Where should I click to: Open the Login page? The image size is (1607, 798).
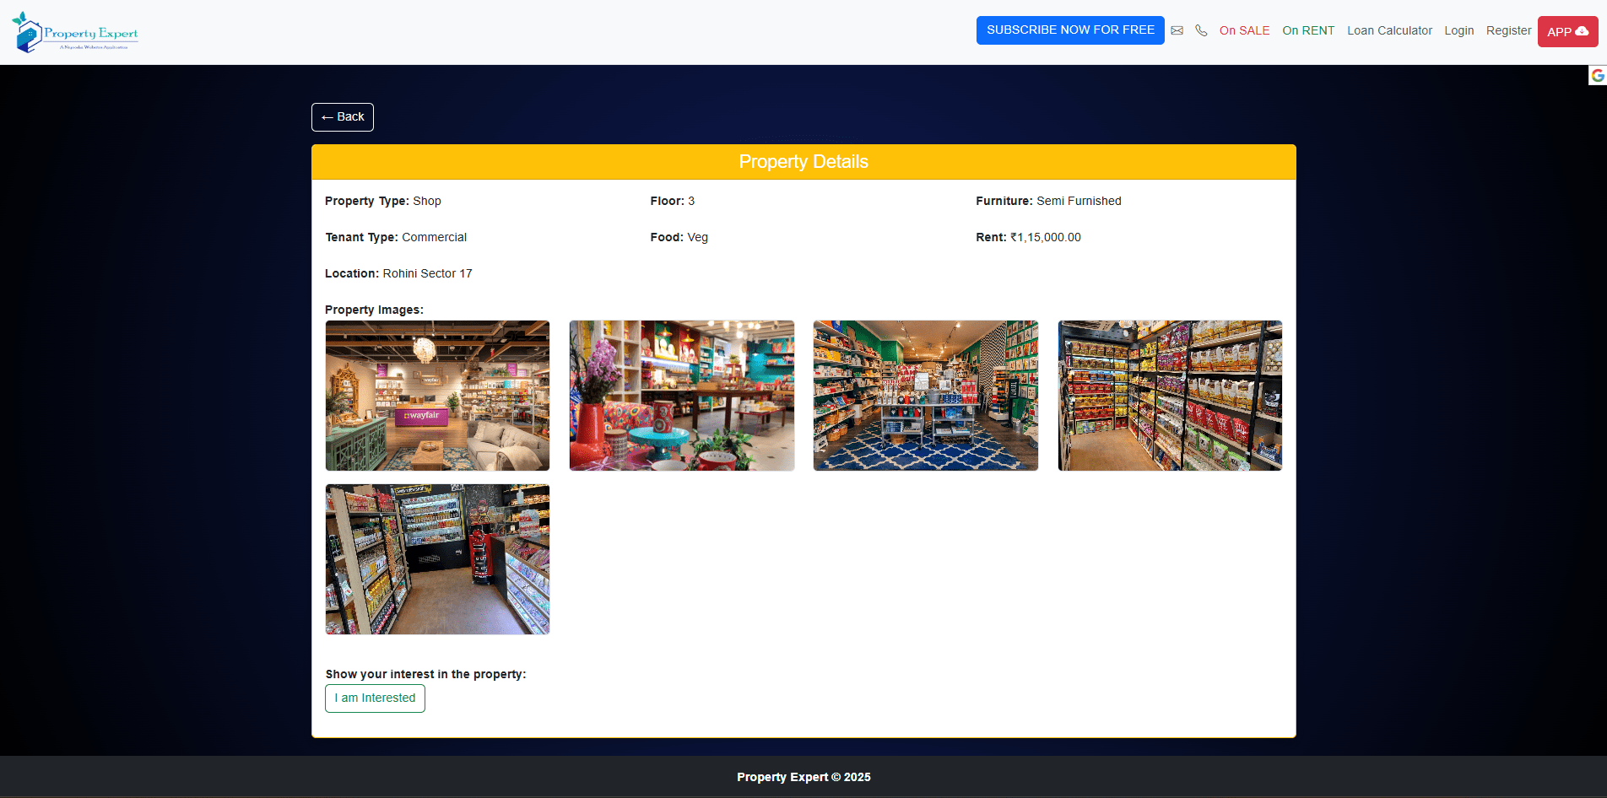click(1458, 30)
